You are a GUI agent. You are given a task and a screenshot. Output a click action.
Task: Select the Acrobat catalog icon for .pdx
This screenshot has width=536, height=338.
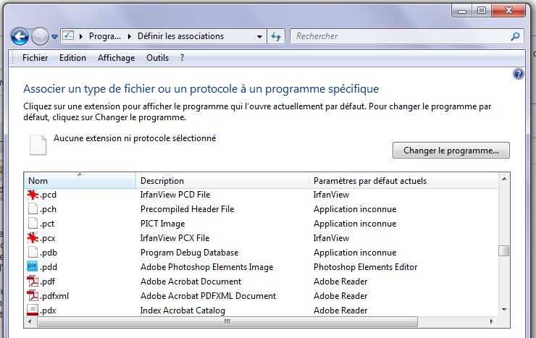click(32, 310)
